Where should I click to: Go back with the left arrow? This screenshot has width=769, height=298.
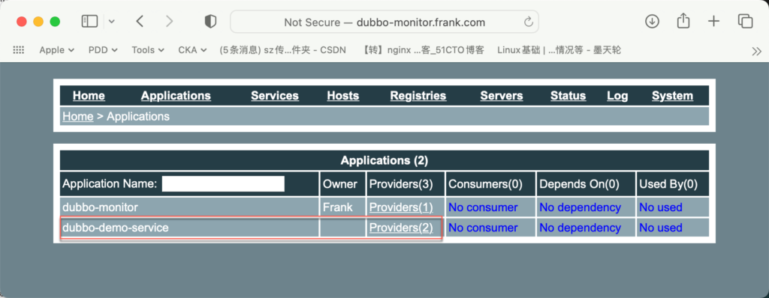[x=140, y=22]
